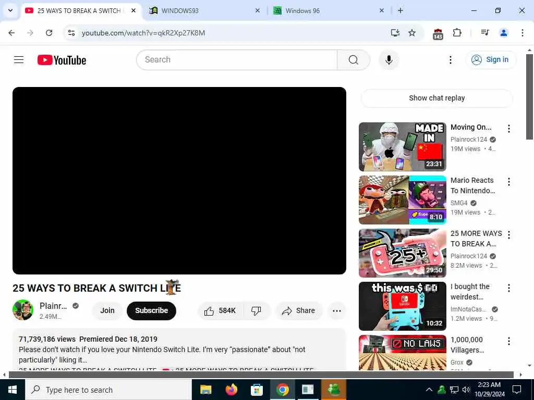Open system volume icon in tray
534x400 pixels.
[466, 390]
